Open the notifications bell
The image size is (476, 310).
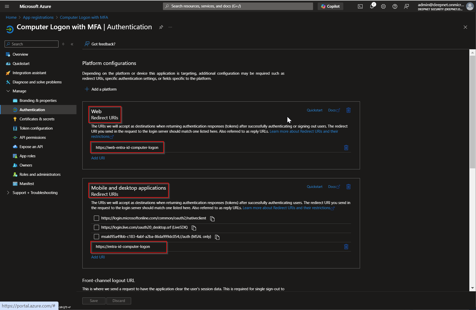click(372, 6)
